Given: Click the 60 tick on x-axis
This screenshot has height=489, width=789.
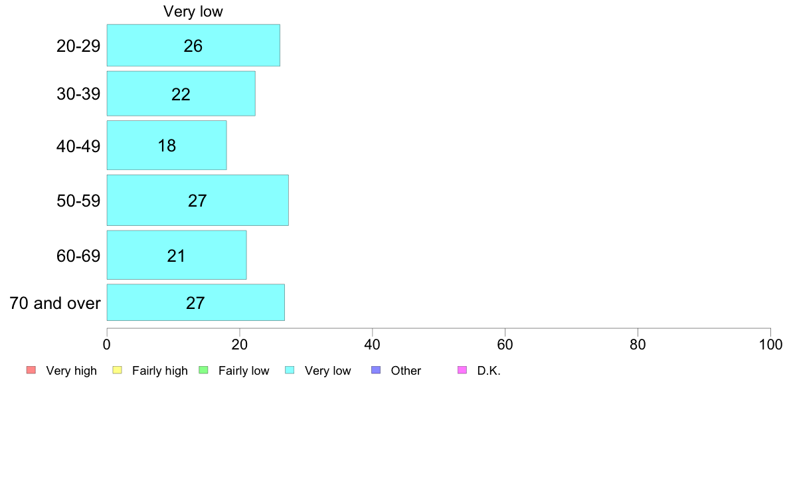Looking at the screenshot, I should point(505,344).
